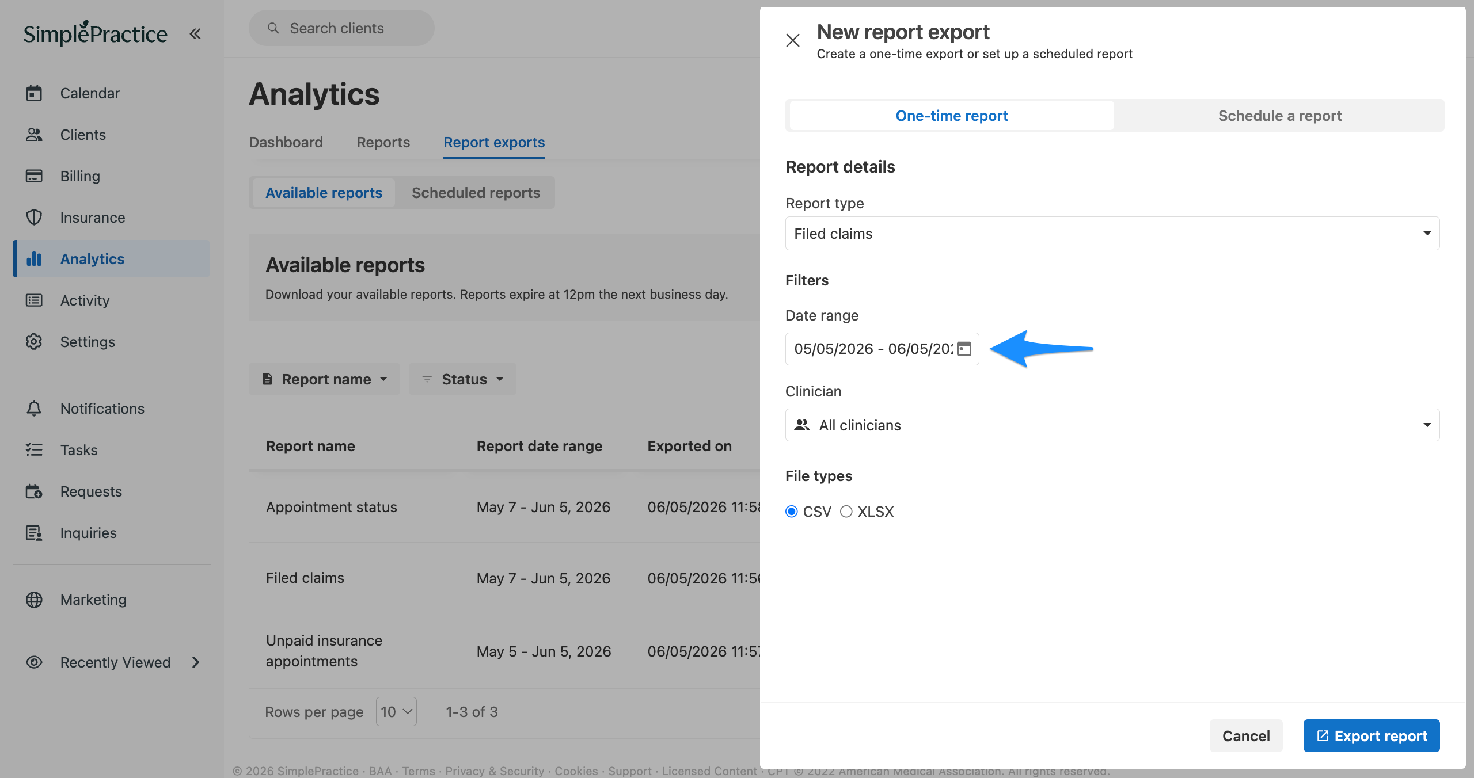The image size is (1474, 778).
Task: Expand the Report name filter
Action: coord(324,379)
